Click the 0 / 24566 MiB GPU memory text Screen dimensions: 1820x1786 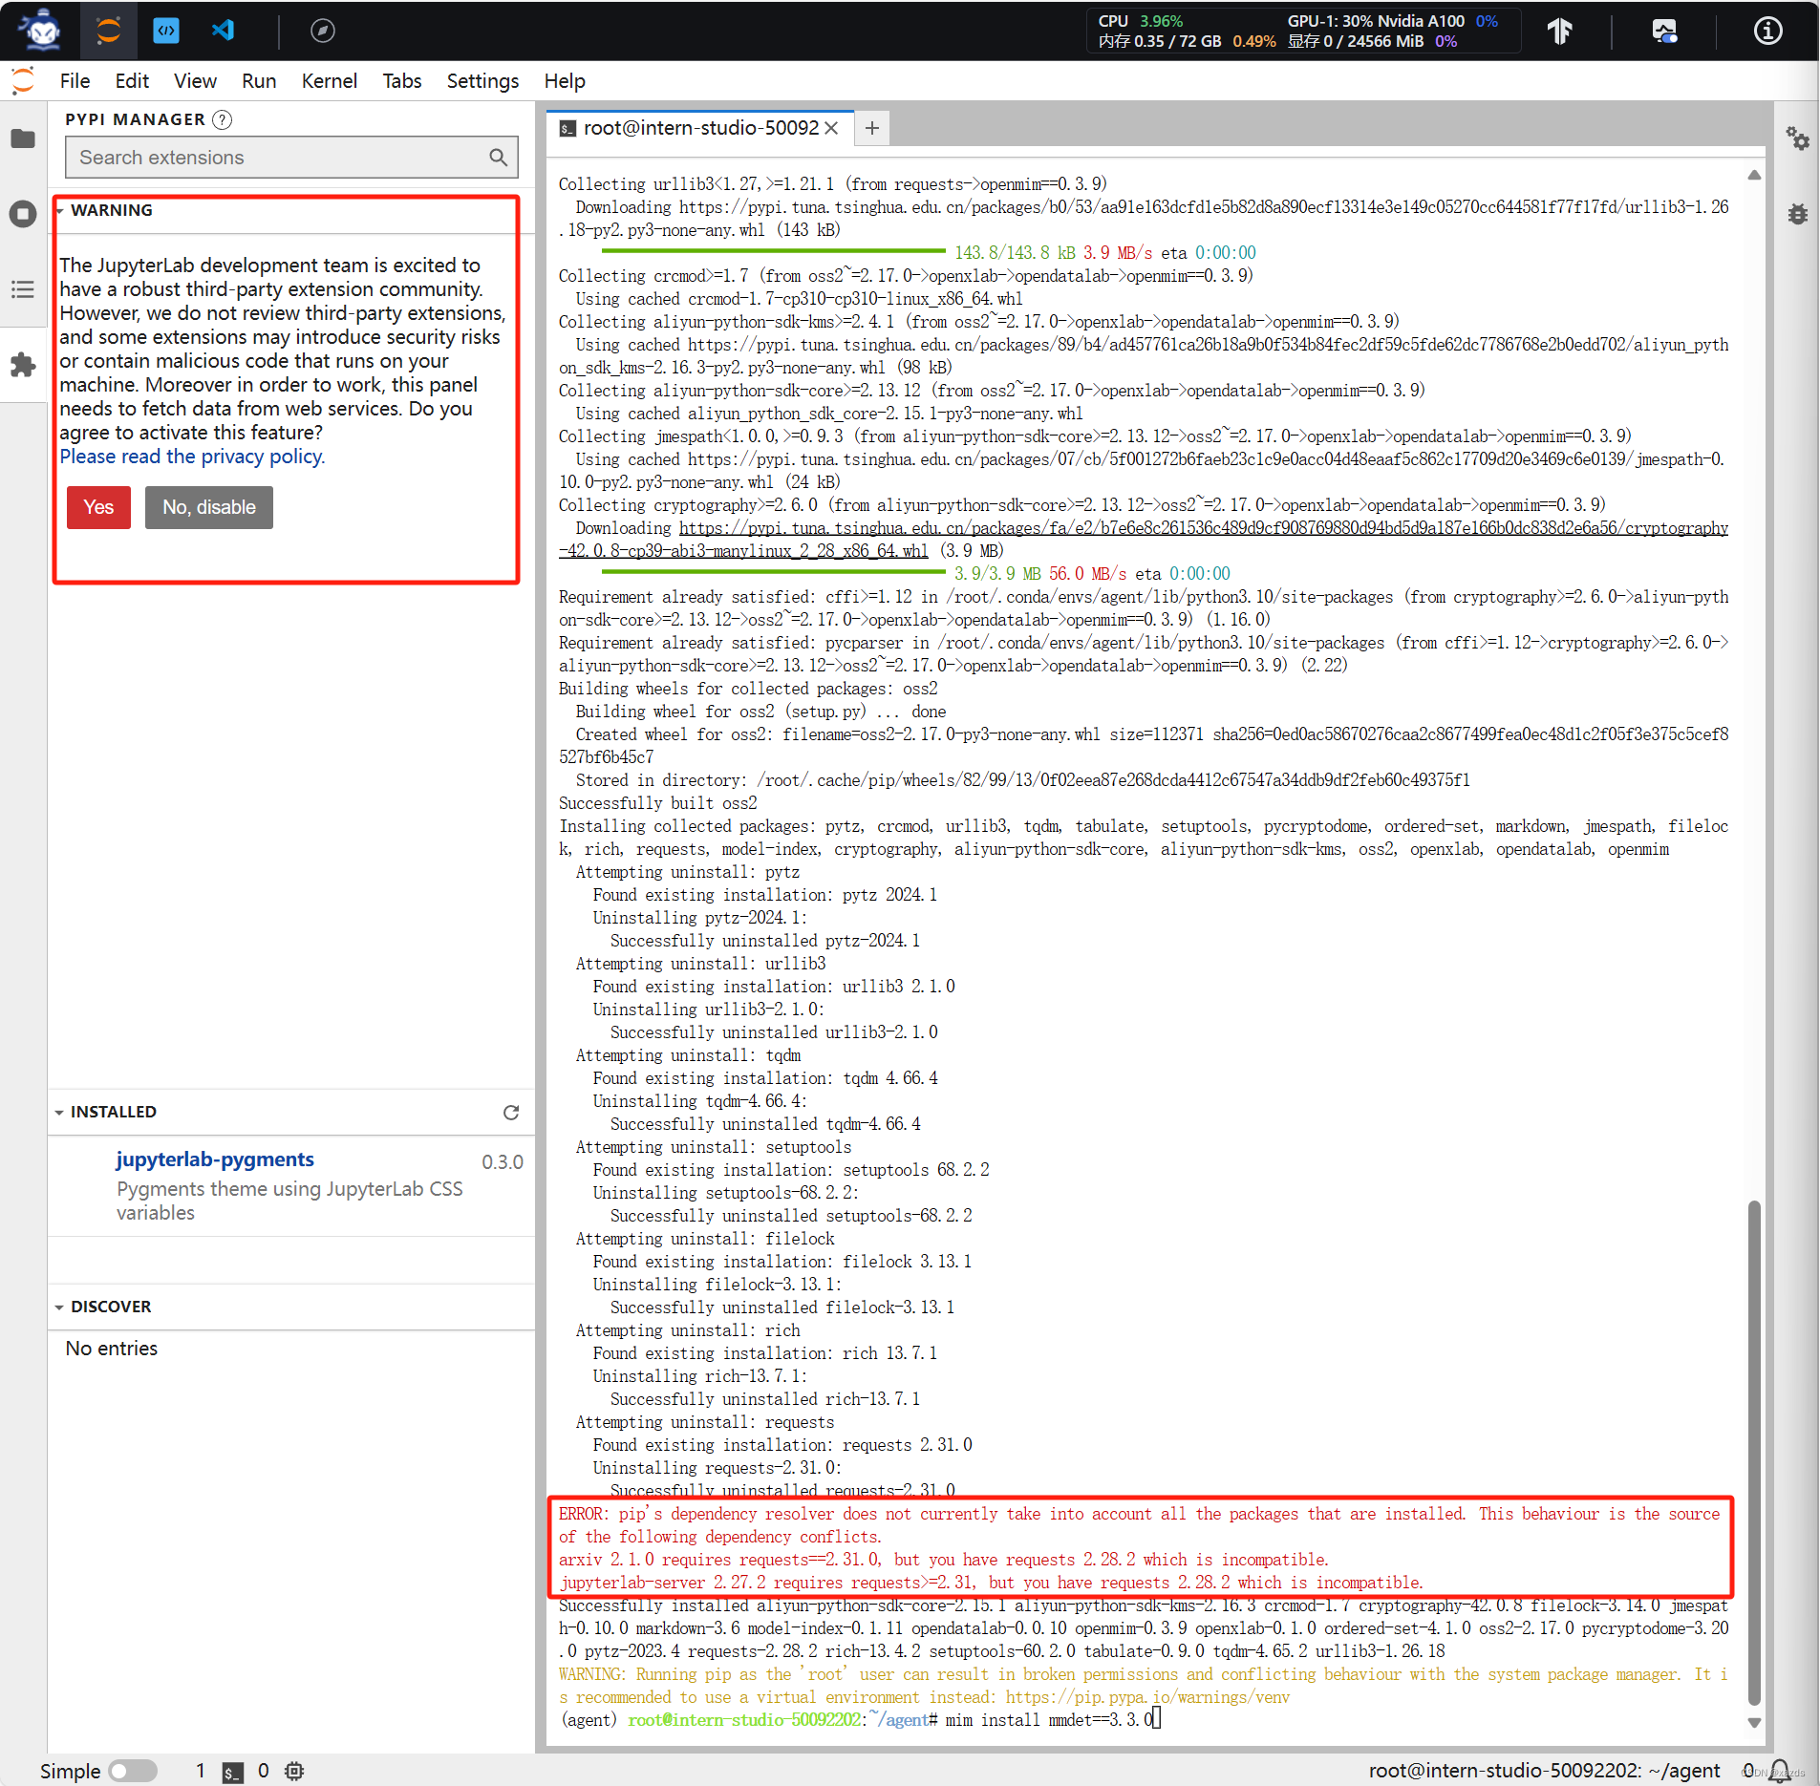coord(1356,42)
